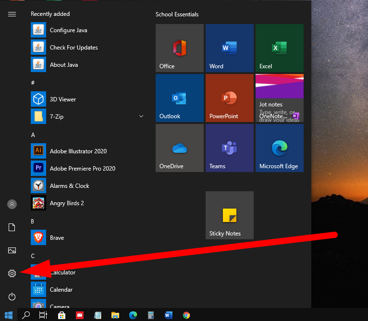Image resolution: width=368 pixels, height=321 pixels.
Task: Open Edge browser on taskbar
Action: [x=133, y=315]
